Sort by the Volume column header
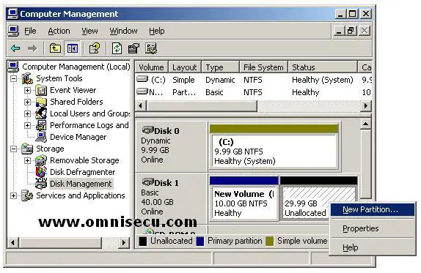 point(151,67)
